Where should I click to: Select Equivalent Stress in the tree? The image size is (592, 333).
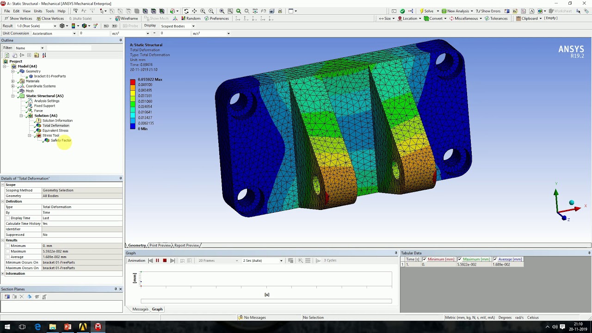tap(55, 130)
